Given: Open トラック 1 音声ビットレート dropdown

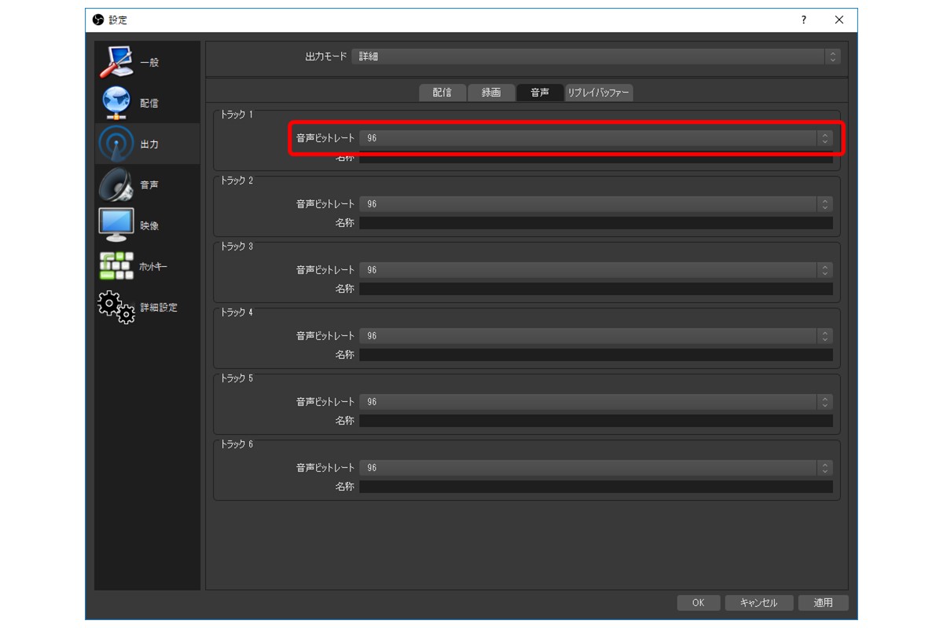Looking at the screenshot, I should coord(596,138).
